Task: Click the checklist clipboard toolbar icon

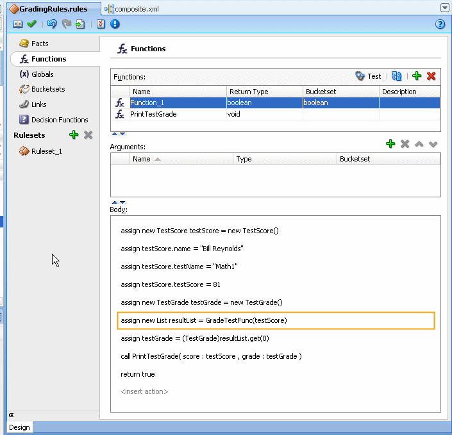Action: click(101, 24)
